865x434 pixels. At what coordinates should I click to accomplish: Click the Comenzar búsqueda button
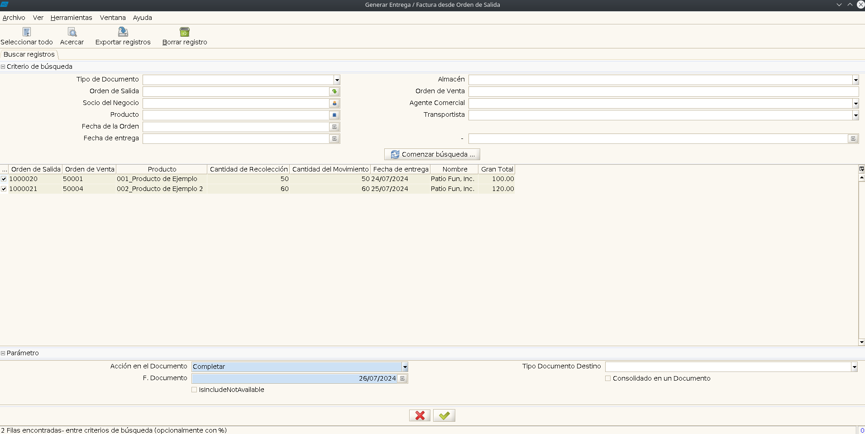pos(432,154)
